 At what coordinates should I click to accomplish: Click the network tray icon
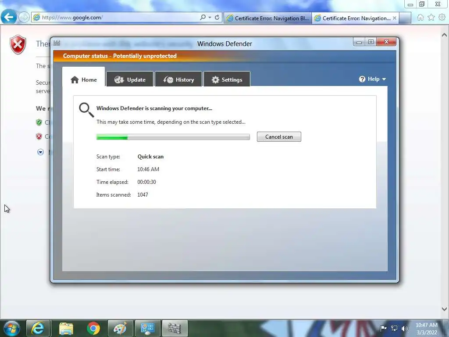click(x=394, y=328)
